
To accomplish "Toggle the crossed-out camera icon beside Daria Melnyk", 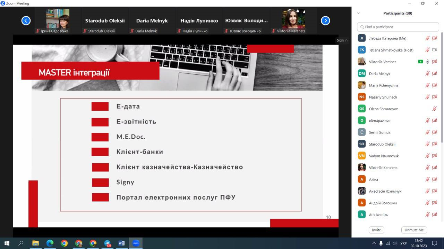I will (434, 73).
